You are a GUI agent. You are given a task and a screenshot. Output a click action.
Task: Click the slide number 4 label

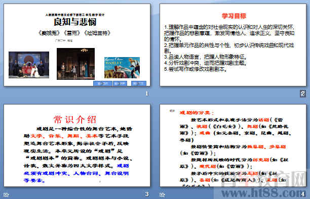click(303, 194)
